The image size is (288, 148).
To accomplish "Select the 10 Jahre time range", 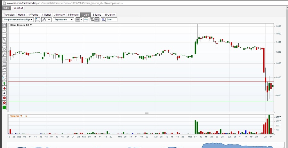I will [110, 15].
